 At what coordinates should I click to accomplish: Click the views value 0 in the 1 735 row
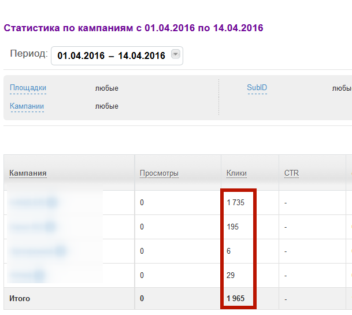[x=142, y=202]
